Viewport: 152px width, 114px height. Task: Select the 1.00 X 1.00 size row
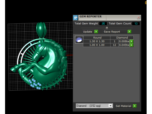[x=97, y=45]
